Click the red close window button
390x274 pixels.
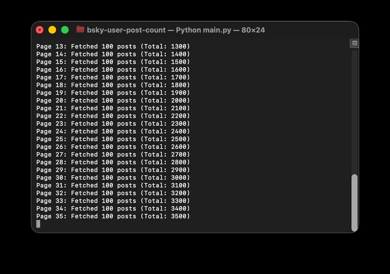[40, 30]
